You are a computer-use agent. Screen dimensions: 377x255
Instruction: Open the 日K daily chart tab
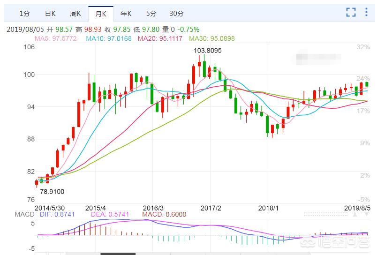click(x=50, y=14)
